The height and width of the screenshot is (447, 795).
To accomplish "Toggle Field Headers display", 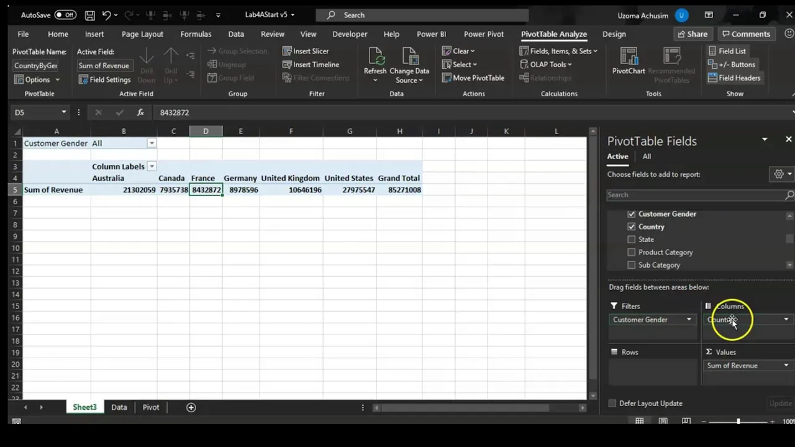I will click(734, 78).
